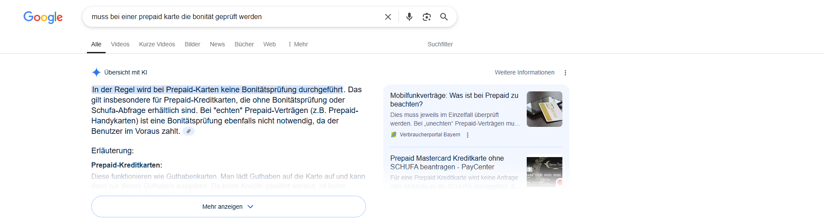Open PayCenter Prepaid Mastercard result
This screenshot has width=824, height=223.
tap(447, 162)
